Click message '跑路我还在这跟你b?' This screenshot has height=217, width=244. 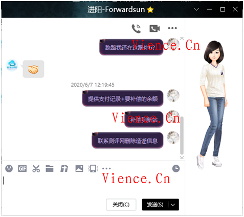[131, 47]
